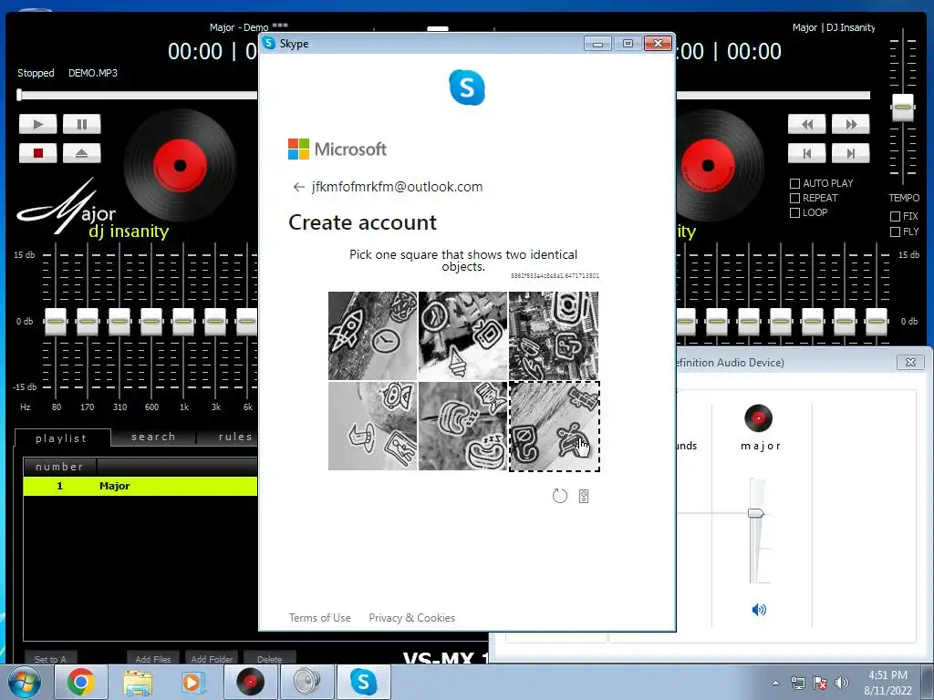Click the Delete button under playlist
This screenshot has height=700, width=934.
(x=270, y=658)
